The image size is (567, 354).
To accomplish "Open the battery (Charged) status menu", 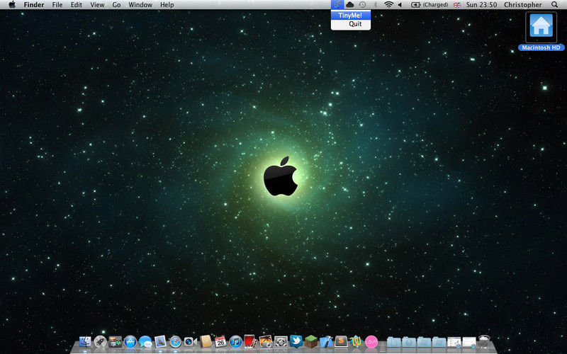I will tap(430, 5).
